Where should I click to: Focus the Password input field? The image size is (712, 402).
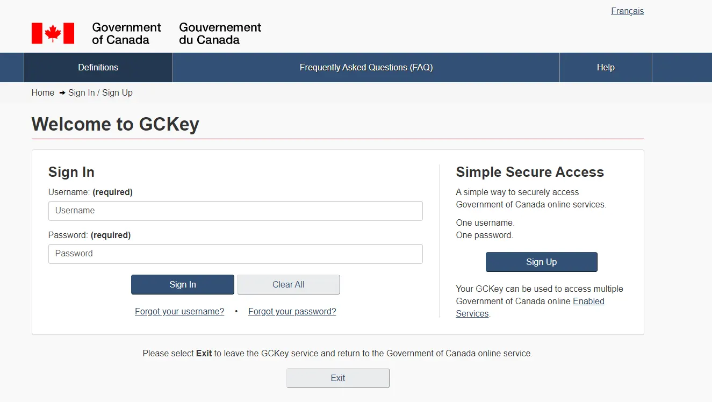click(x=235, y=254)
